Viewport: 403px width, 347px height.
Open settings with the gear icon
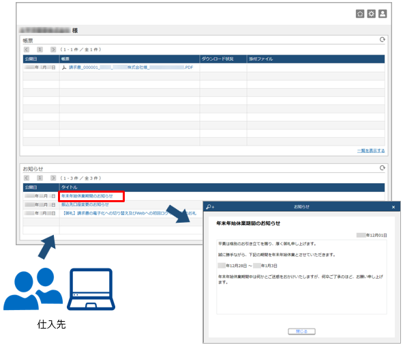371,14
